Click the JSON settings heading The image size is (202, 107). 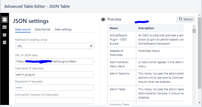[x=31, y=21]
